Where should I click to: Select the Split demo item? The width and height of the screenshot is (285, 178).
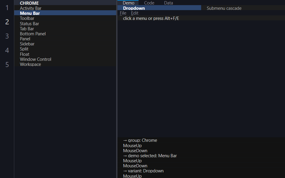pyautogui.click(x=65, y=49)
